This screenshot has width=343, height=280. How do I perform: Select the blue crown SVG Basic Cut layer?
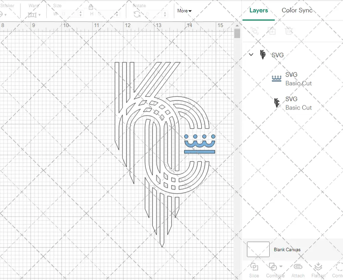[x=292, y=79]
